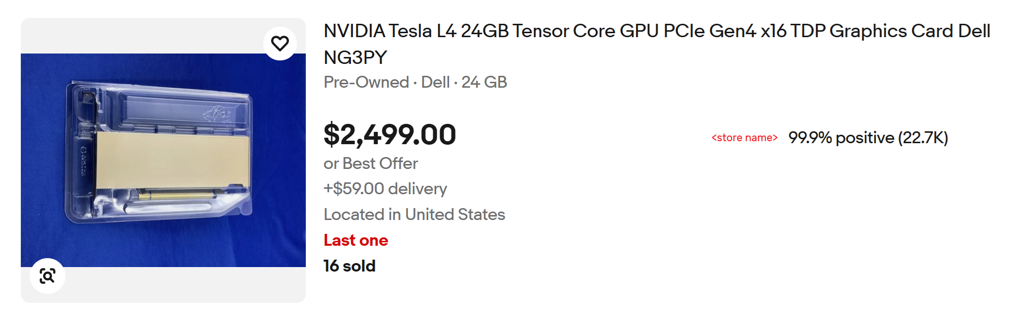
Task: Open the visual search camera icon
Action: pyautogui.click(x=47, y=275)
